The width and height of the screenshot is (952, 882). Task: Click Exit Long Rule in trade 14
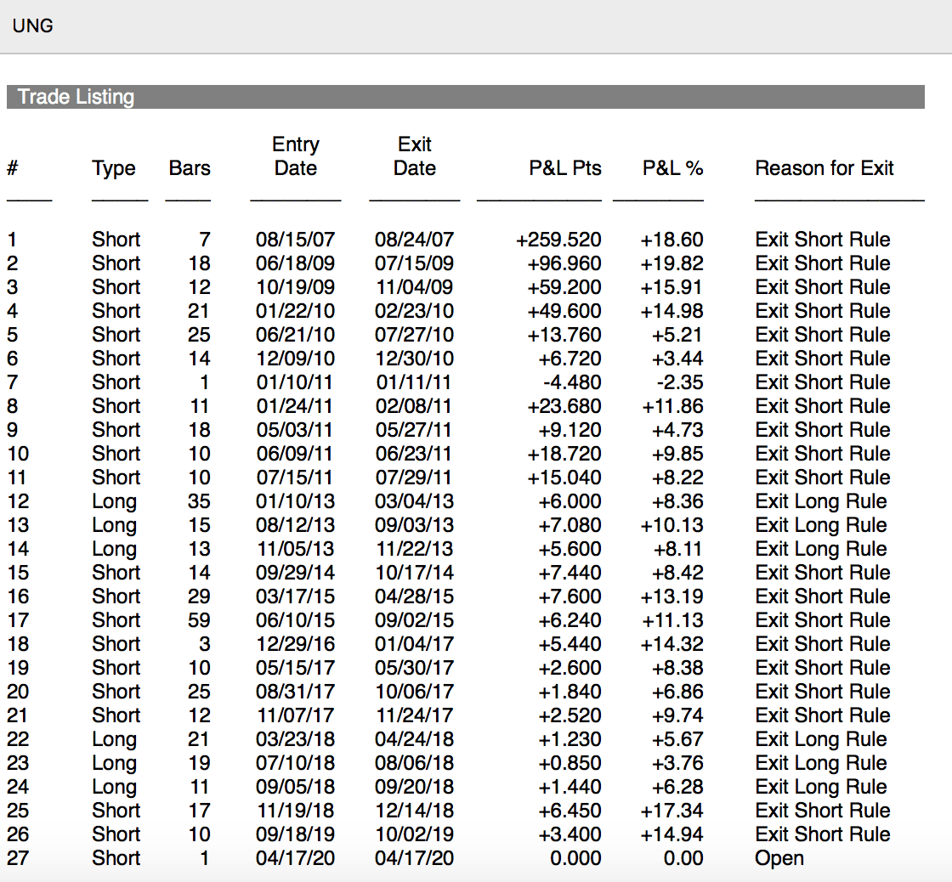click(x=820, y=549)
